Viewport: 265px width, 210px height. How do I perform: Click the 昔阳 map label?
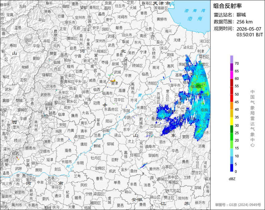[x=36, y=58]
